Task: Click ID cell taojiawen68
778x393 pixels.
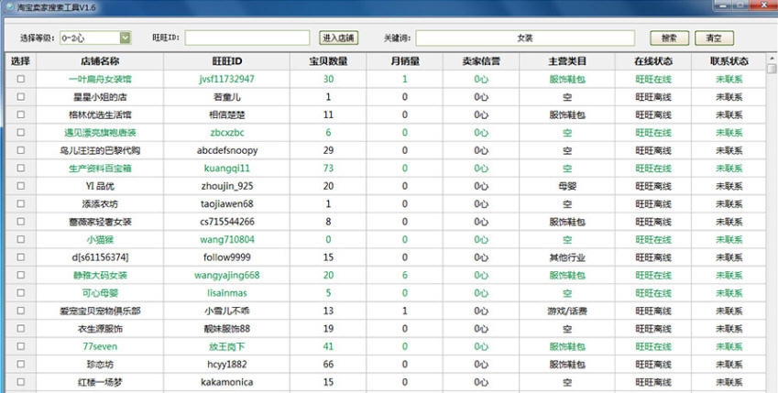Action: 227,204
